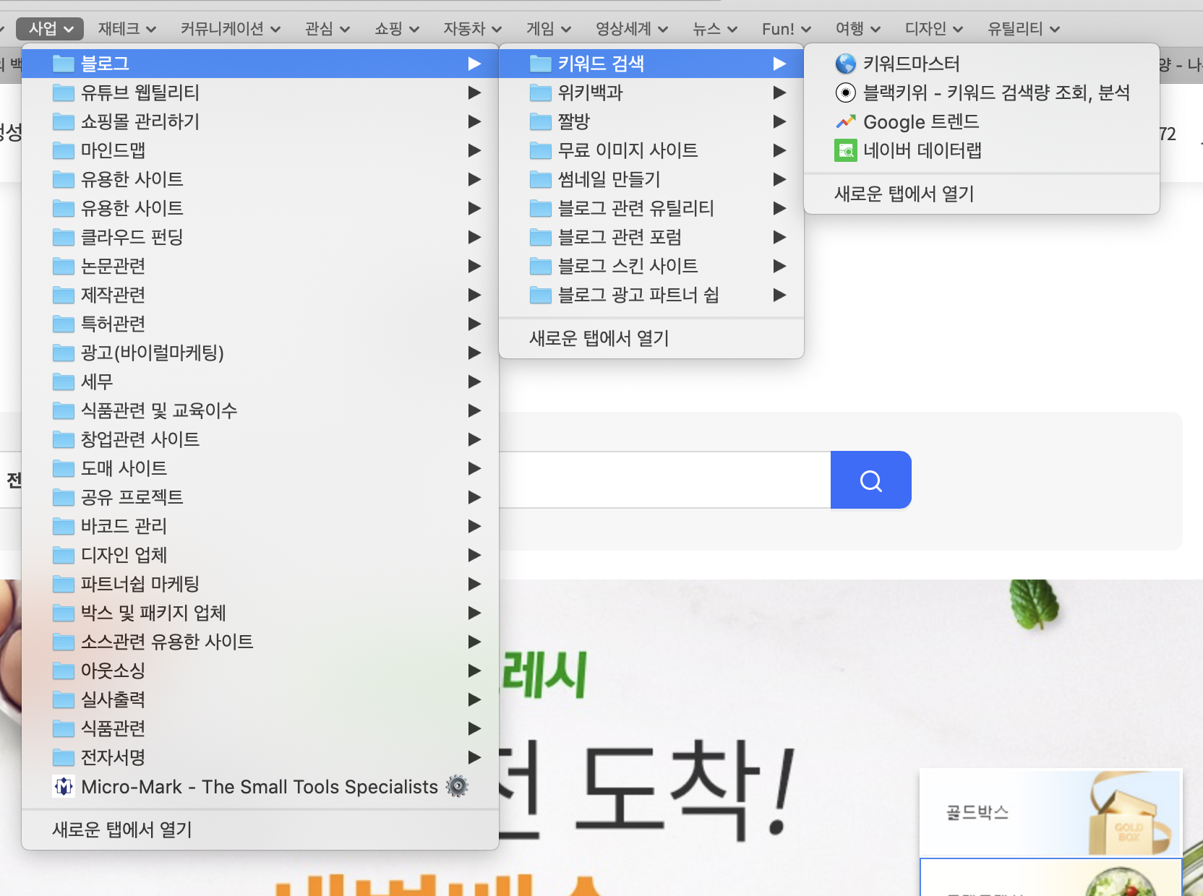The height and width of the screenshot is (896, 1203).
Task: Collapse the open 사업 bookmark menu
Action: point(51,29)
